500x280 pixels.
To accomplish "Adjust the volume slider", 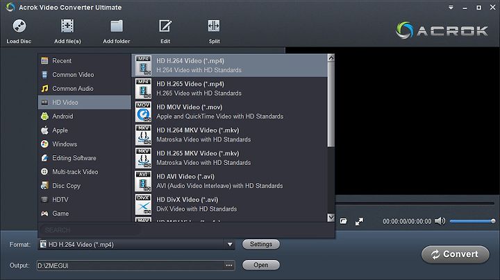I will click(473, 221).
